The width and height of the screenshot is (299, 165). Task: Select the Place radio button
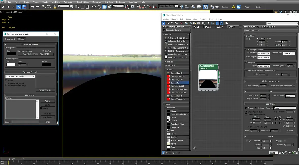[x=265, y=39]
